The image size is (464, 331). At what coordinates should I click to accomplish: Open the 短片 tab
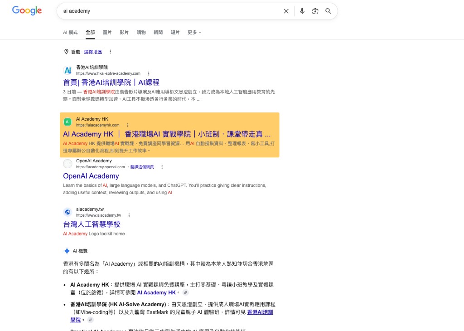pos(175,32)
